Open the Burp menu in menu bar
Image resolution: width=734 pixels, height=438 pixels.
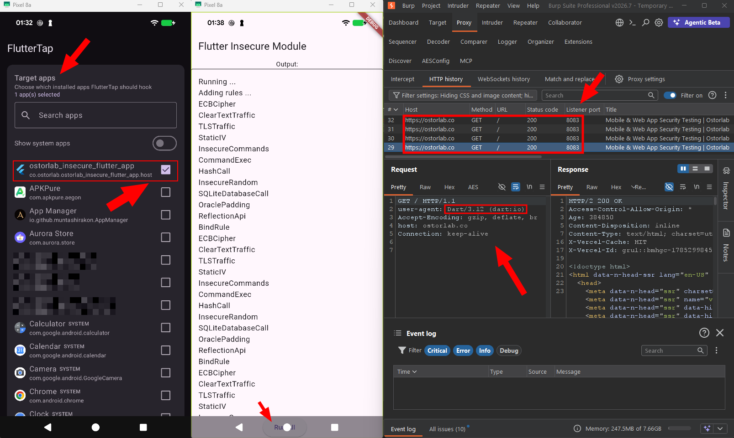(x=408, y=5)
